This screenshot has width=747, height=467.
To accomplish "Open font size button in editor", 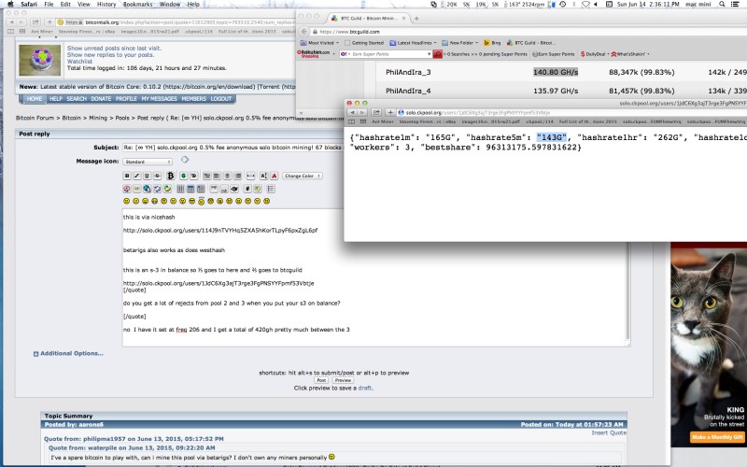I will pyautogui.click(x=264, y=176).
